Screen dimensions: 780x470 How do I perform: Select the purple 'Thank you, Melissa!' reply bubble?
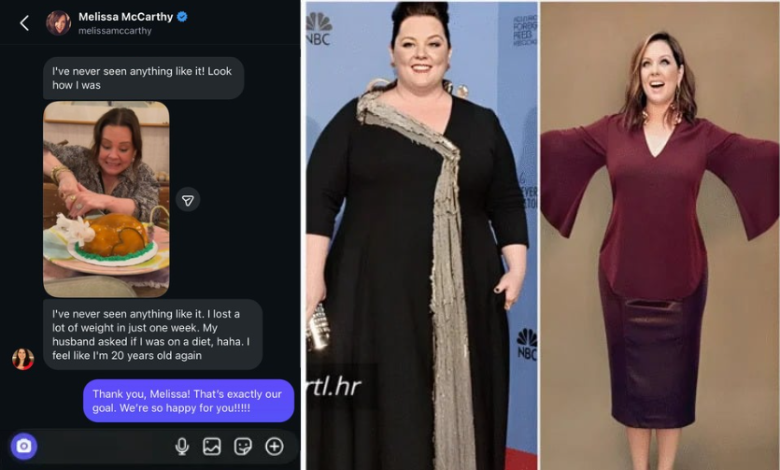(189, 401)
